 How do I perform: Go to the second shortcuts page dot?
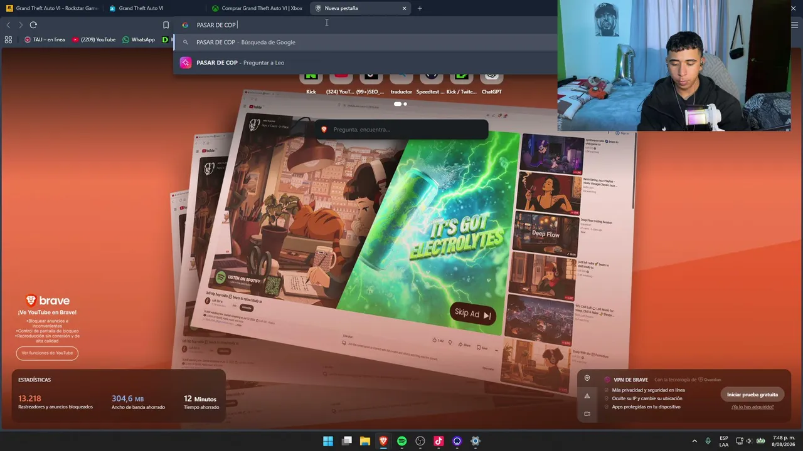405,104
